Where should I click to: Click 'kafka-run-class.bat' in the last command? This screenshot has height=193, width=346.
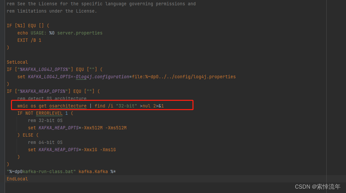[x=48, y=171]
